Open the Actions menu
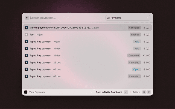Image resolution: width=175 pixels, height=109 pixels. tap(136, 92)
